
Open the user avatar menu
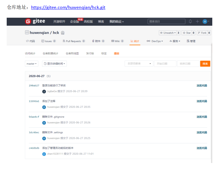(x=205, y=21)
